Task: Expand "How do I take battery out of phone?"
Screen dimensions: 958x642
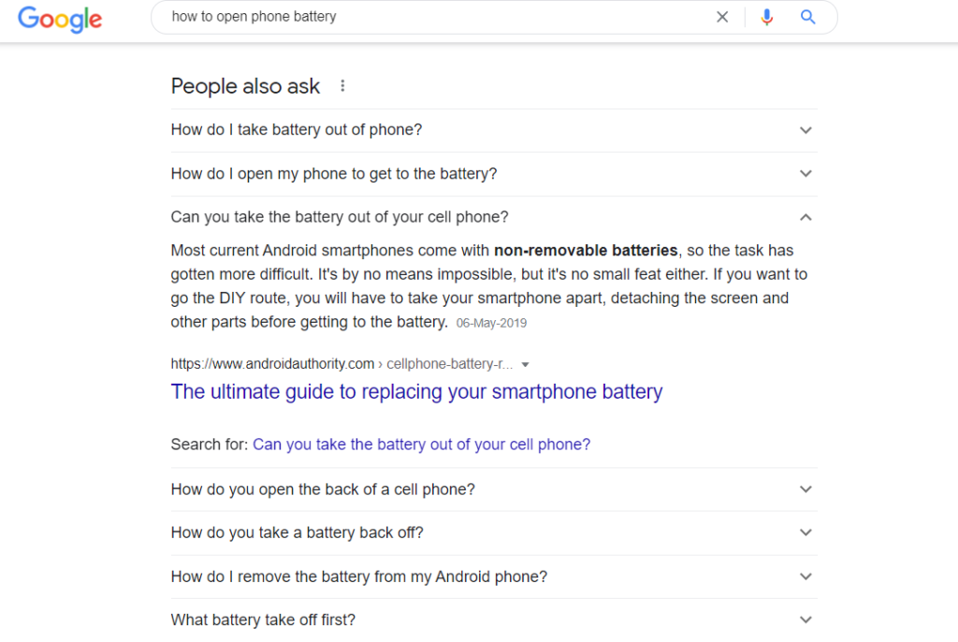Action: (x=494, y=130)
